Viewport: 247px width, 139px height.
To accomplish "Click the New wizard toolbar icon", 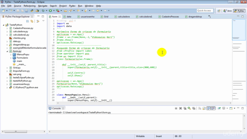I will (x=3, y=11).
